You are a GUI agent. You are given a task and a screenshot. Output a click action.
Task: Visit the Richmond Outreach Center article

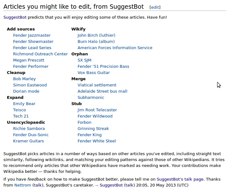(41, 54)
